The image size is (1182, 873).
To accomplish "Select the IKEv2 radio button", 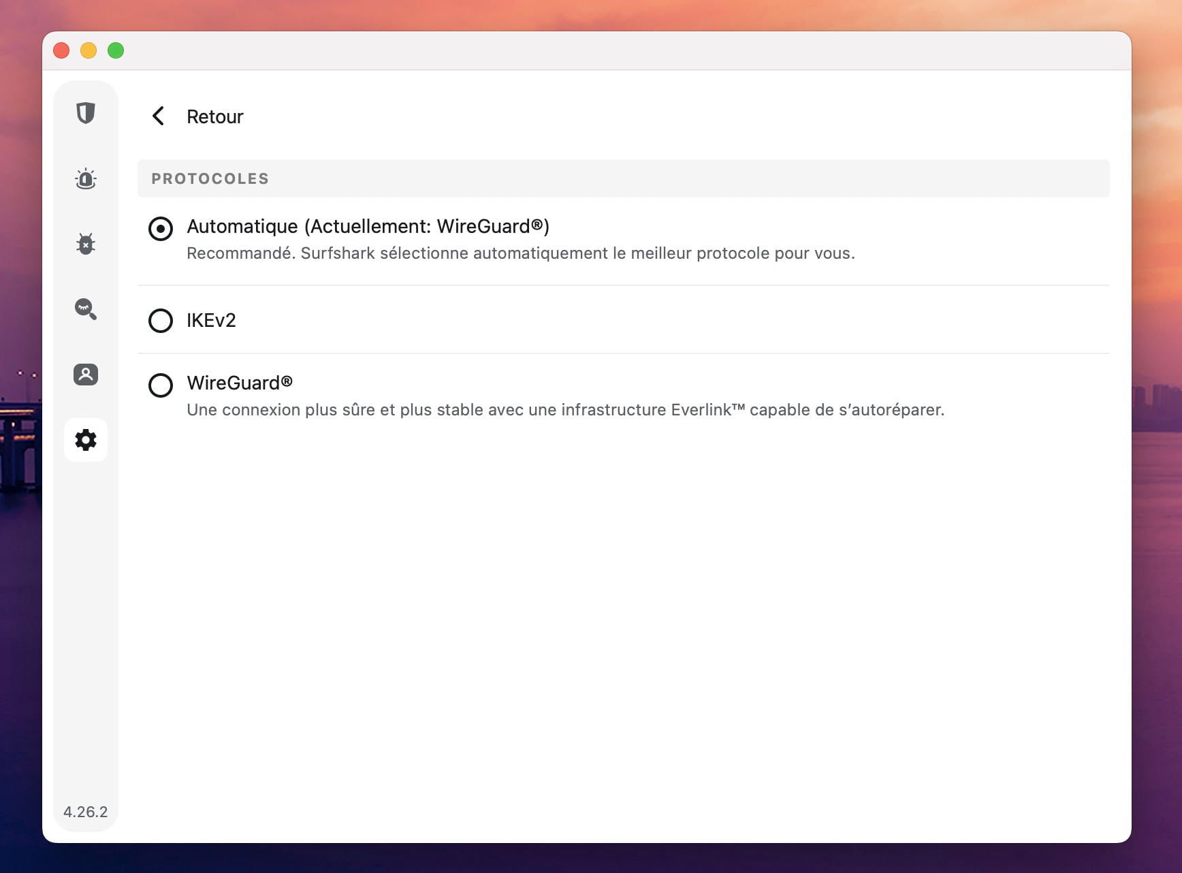I will [161, 321].
